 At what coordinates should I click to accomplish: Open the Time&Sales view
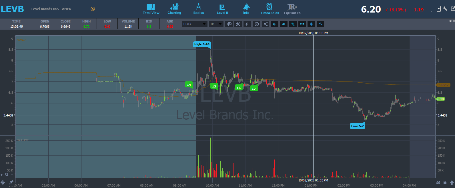click(x=270, y=9)
